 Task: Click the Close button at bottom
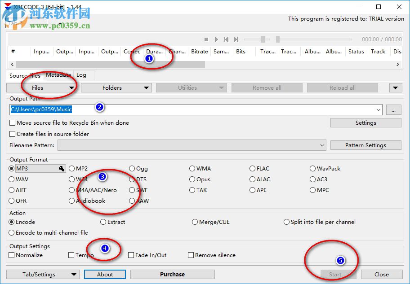pyautogui.click(x=382, y=274)
